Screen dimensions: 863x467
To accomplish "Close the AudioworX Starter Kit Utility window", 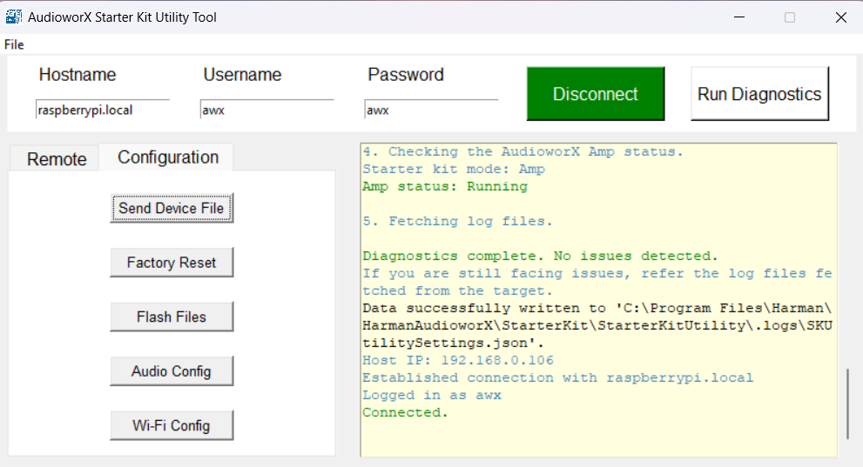I will (841, 17).
